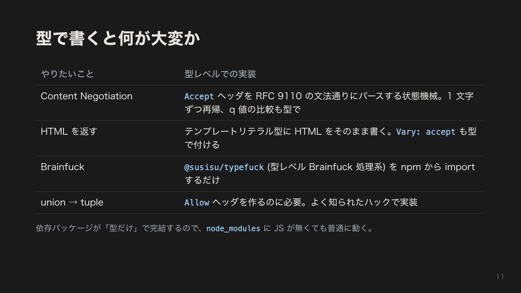Click the ずつ再帰、q 値の比較も型で line
The height and width of the screenshot is (293, 521).
click(x=243, y=109)
